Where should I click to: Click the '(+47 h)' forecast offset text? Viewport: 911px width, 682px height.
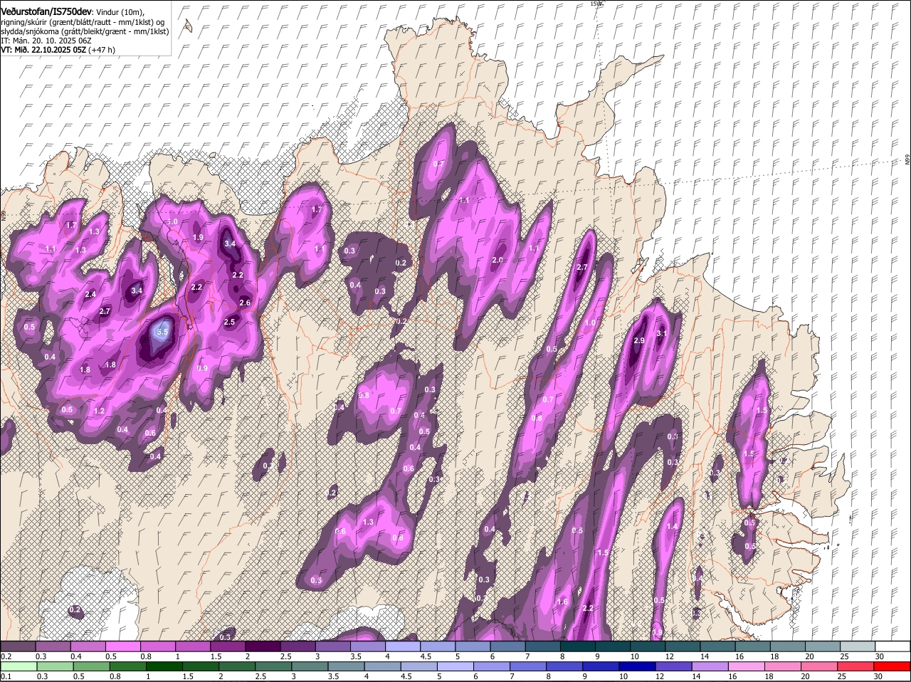pos(102,50)
